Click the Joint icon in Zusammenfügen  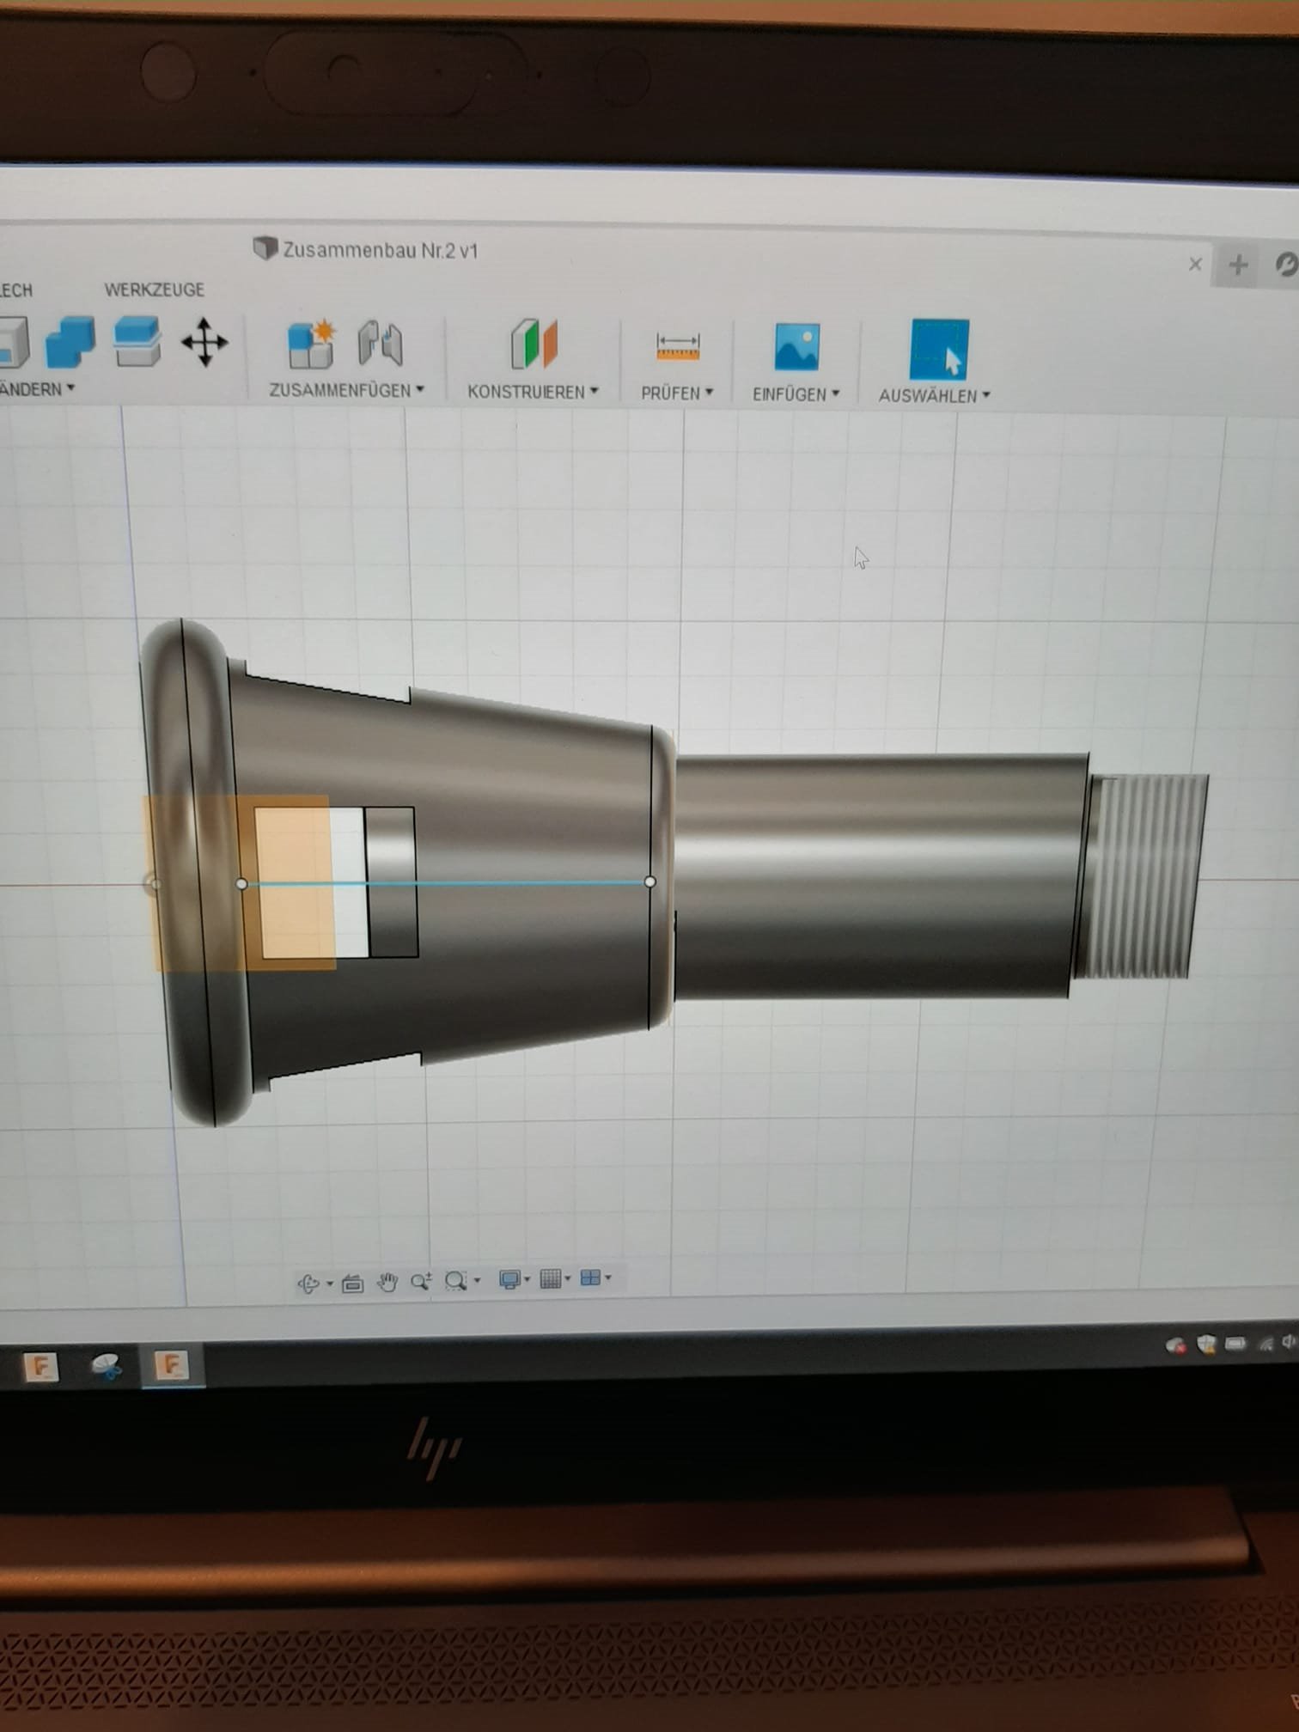point(381,344)
